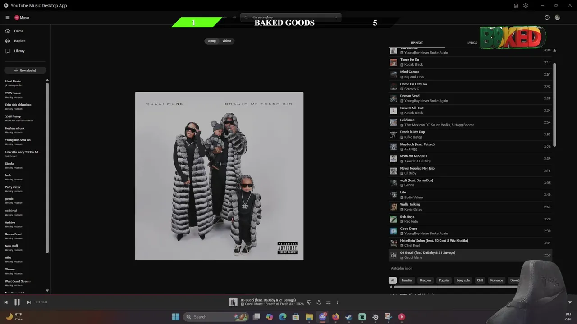Screen dimensions: 577x324
Task: Select the Deep cuts filter chip
Action: coord(463,280)
